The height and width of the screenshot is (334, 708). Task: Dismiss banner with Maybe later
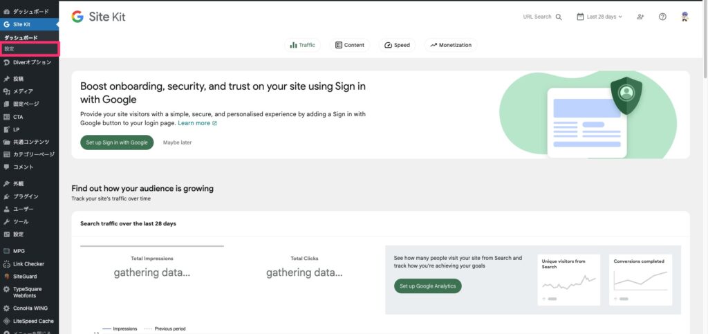pyautogui.click(x=177, y=142)
